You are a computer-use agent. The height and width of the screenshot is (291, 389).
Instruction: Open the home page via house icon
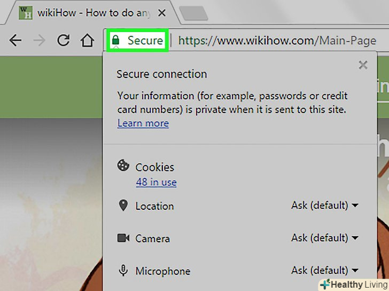click(x=87, y=40)
